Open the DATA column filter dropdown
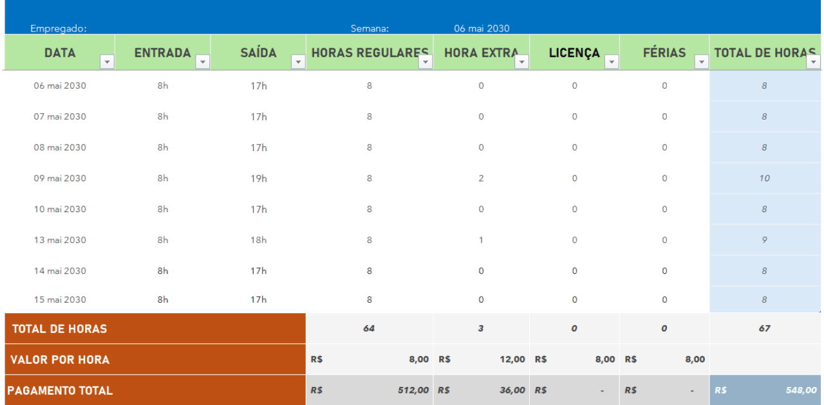 (x=107, y=62)
